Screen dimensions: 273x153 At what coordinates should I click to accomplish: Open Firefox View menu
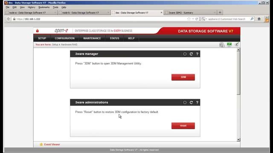(22, 7)
